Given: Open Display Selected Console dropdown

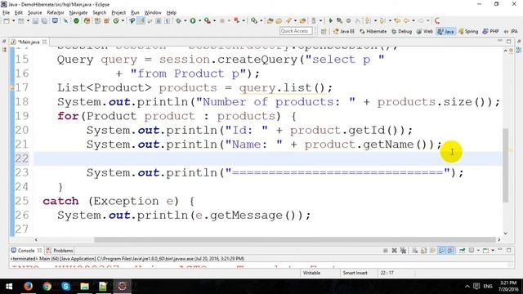Looking at the screenshot, I should coord(478,251).
